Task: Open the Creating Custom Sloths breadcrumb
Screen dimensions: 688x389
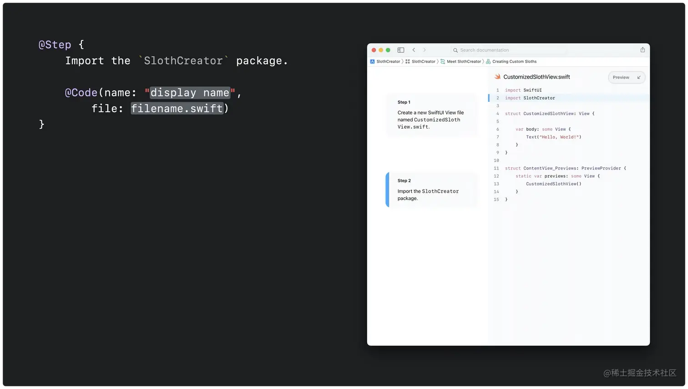Action: tap(514, 61)
